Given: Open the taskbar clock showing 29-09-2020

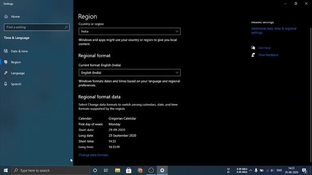Looking at the screenshot, I should [x=292, y=171].
